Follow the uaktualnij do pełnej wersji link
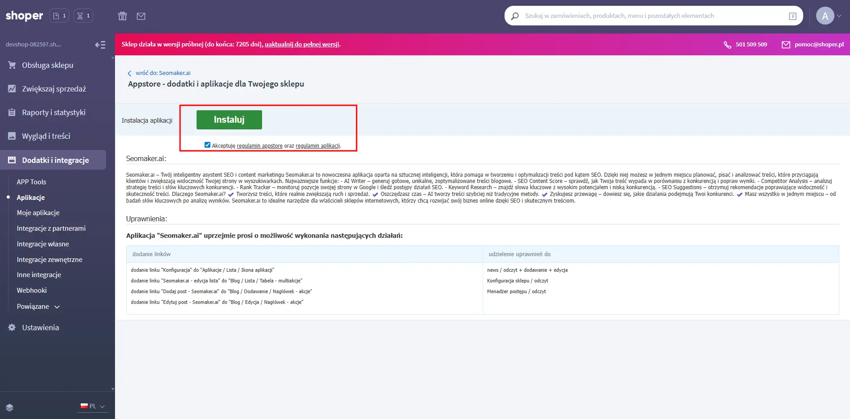Image resolution: width=850 pixels, height=419 pixels. click(302, 44)
